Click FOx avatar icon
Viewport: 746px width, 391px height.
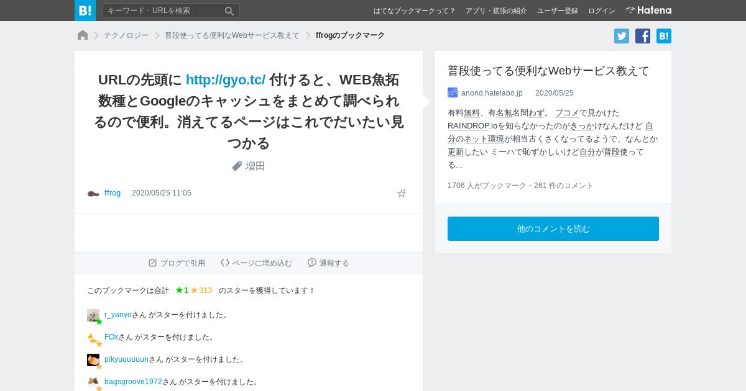[x=93, y=338]
